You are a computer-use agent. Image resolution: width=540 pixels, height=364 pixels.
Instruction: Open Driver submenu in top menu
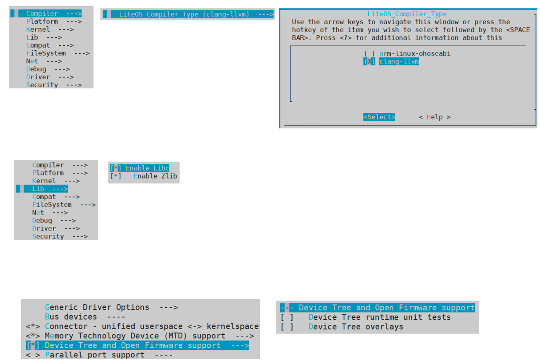[50, 77]
